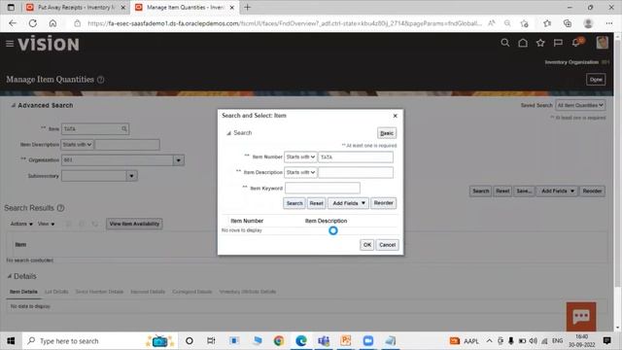Open Item Description Starts with dropdown on page
622x350 pixels.
tap(77, 145)
